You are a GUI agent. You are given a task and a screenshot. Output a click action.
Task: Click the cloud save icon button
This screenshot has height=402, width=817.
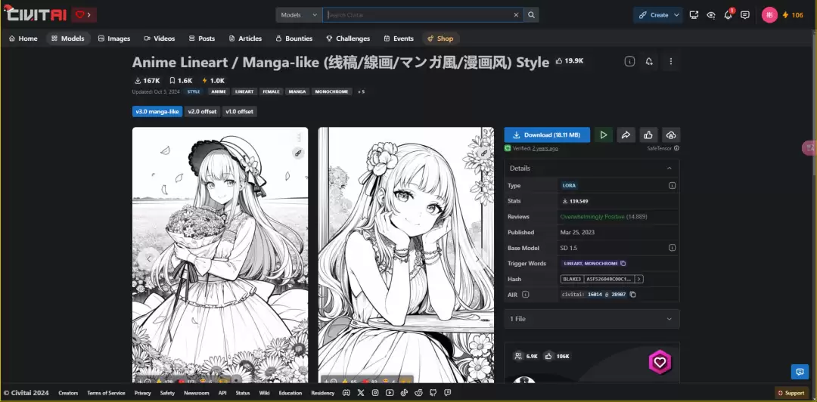coord(670,135)
